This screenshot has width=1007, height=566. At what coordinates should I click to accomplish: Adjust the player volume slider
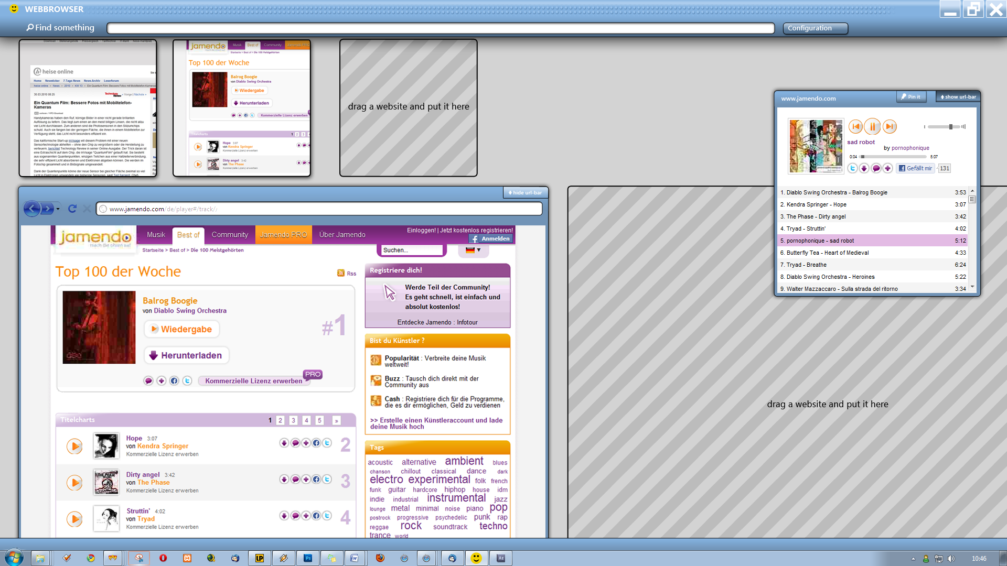pos(950,127)
